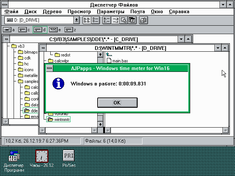Select the highlighted drive d icon
Viewport: 235px width, 176px height.
[x=40, y=30]
